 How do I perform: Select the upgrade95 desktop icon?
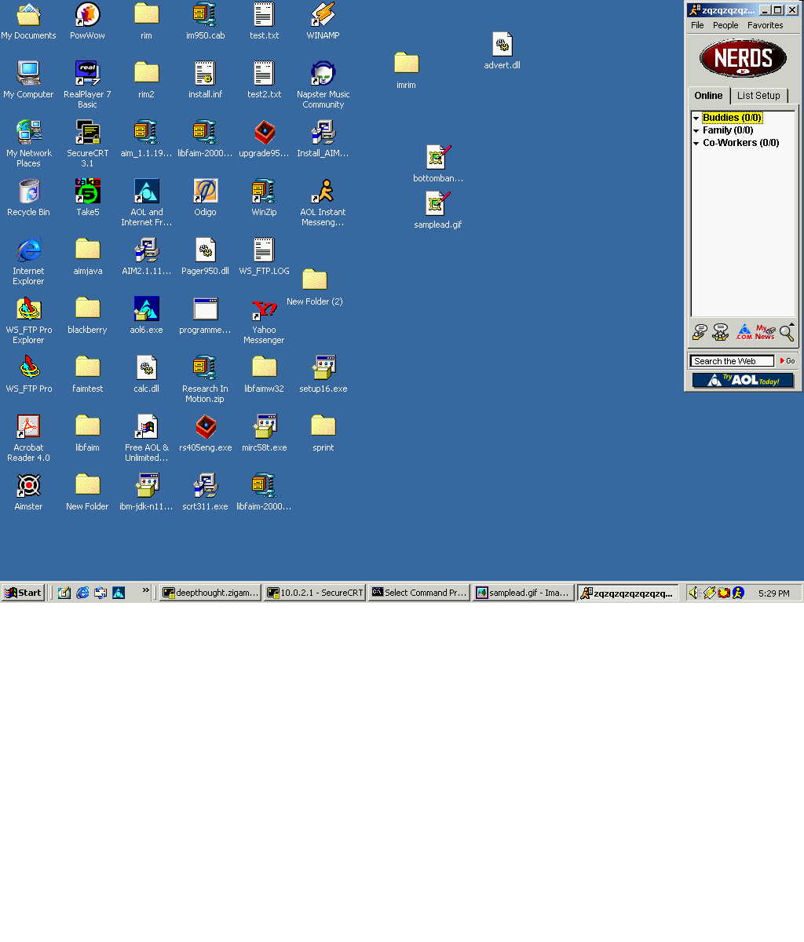coord(264,139)
